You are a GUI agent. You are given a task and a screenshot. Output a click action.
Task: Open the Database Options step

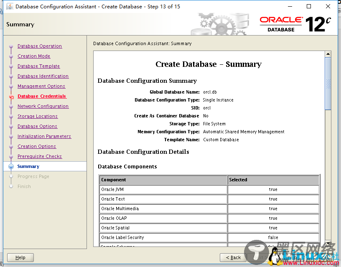pyautogui.click(x=37, y=126)
